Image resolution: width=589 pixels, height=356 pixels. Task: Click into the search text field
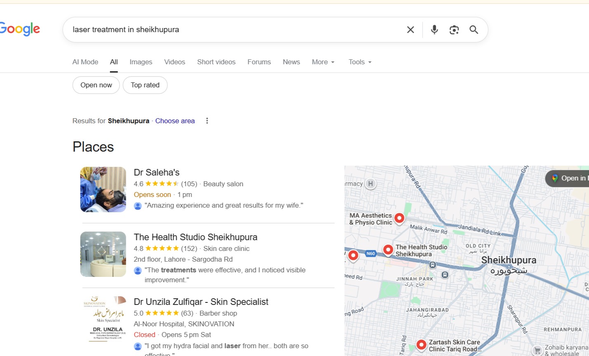coord(231,30)
